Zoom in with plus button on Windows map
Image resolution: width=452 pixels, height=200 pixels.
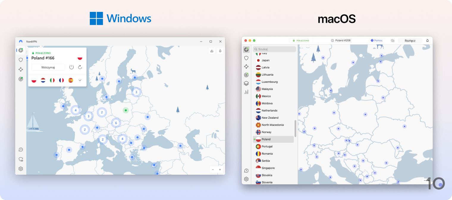tap(220, 170)
